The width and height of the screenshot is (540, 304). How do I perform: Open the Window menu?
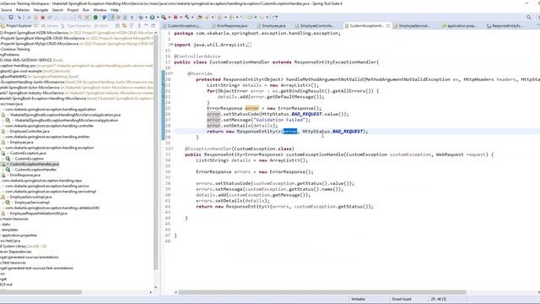100,10
